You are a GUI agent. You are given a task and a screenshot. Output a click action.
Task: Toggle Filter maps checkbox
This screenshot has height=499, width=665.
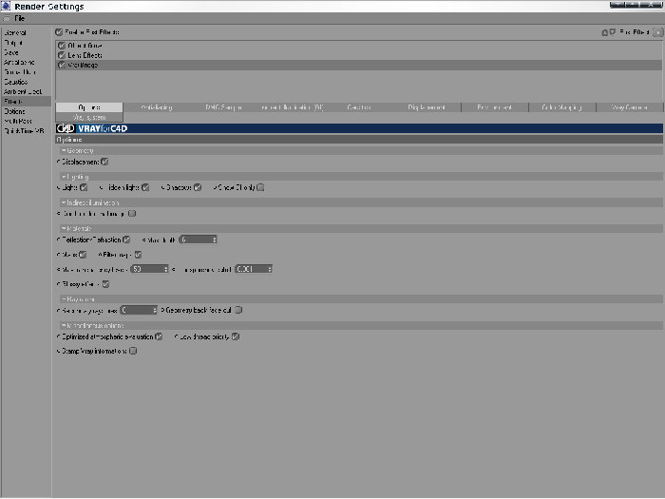click(138, 255)
